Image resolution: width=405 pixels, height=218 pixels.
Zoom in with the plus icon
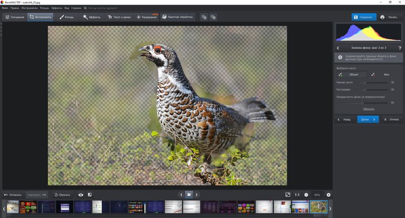point(329,195)
